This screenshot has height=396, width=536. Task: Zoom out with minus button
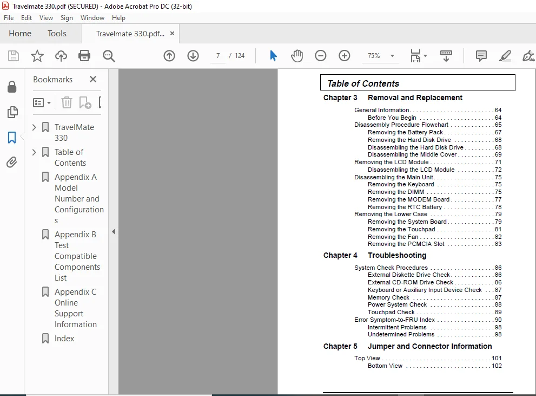(321, 56)
